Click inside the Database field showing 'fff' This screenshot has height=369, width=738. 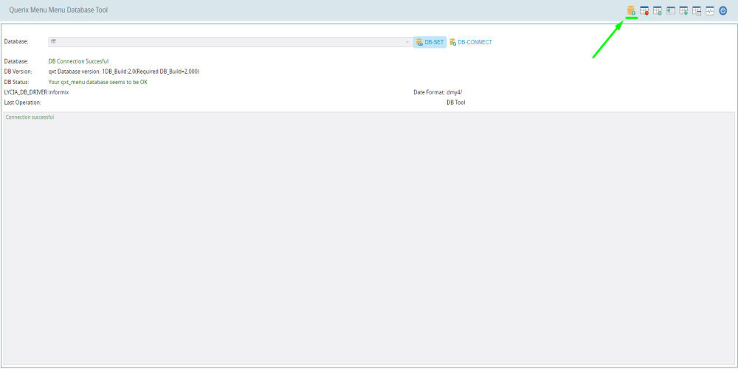click(221, 42)
